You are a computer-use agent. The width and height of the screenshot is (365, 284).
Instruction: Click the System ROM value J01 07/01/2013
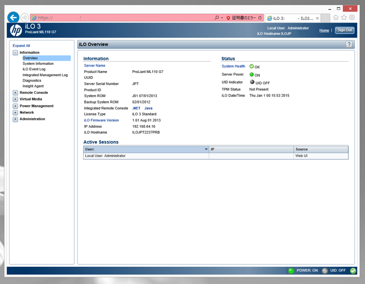144,96
